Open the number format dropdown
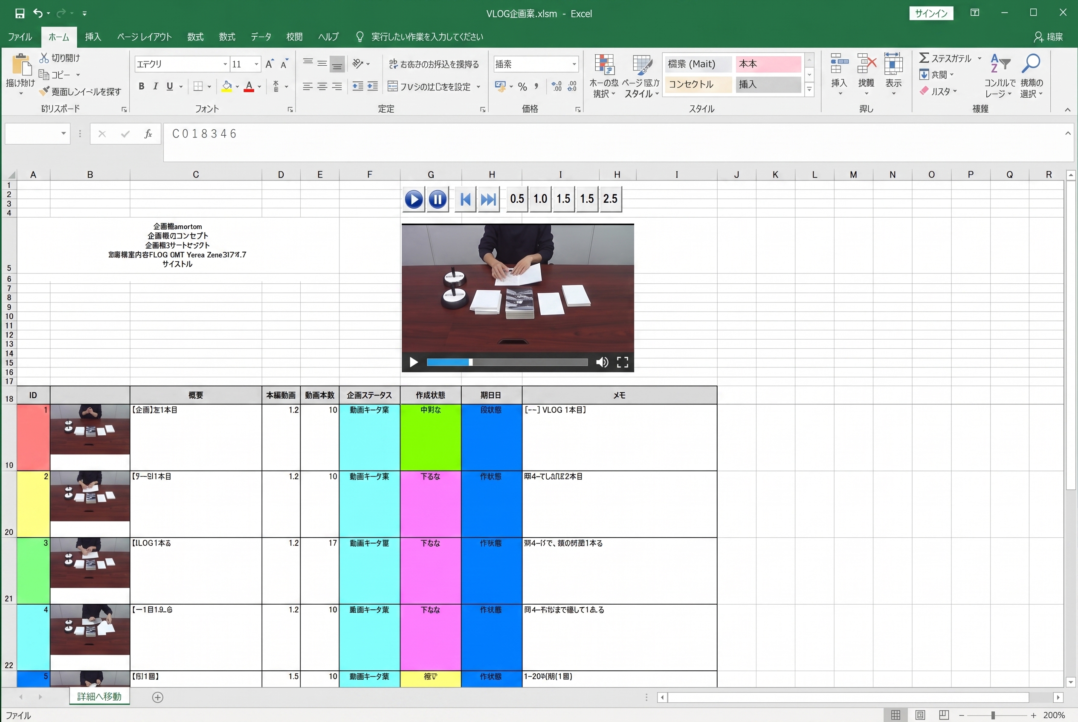Image resolution: width=1078 pixels, height=722 pixels. point(574,64)
